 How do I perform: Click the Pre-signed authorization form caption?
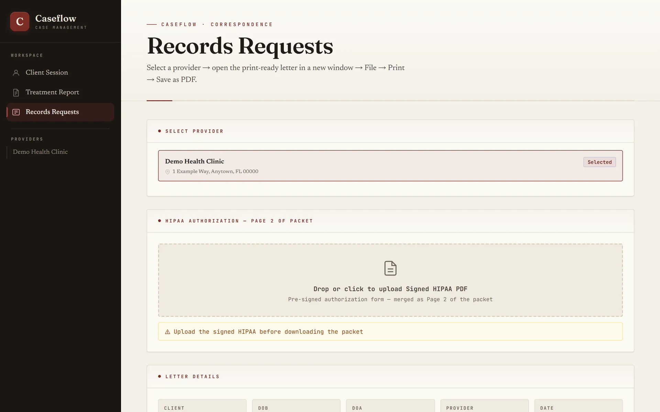click(390, 299)
